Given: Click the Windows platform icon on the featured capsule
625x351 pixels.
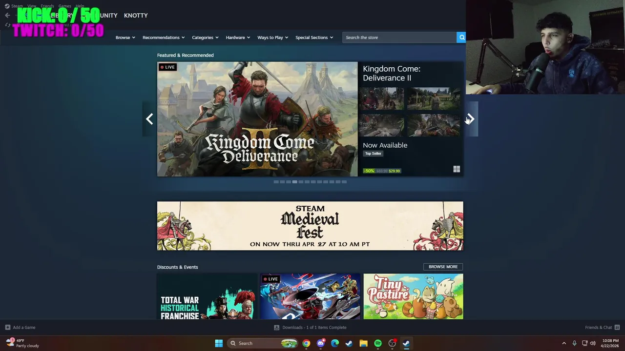Looking at the screenshot, I should [457, 169].
